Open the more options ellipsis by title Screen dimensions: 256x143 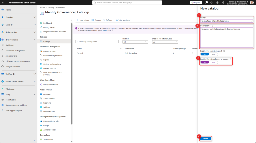(x=94, y=12)
